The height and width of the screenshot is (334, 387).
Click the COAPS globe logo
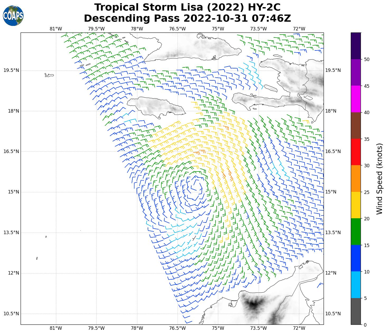pos(13,16)
